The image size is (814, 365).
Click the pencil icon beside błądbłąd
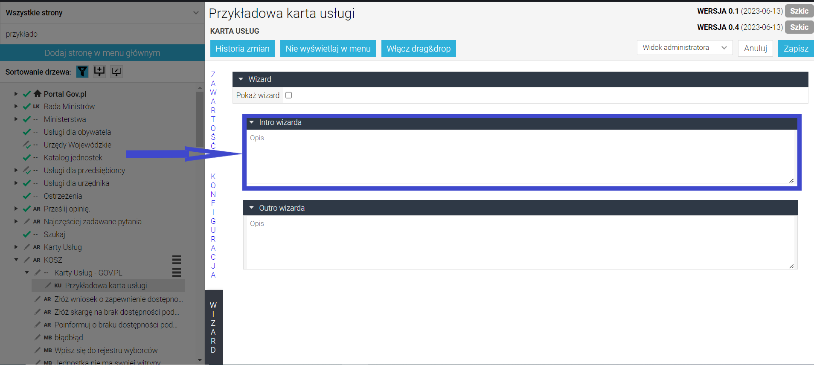[x=38, y=337]
